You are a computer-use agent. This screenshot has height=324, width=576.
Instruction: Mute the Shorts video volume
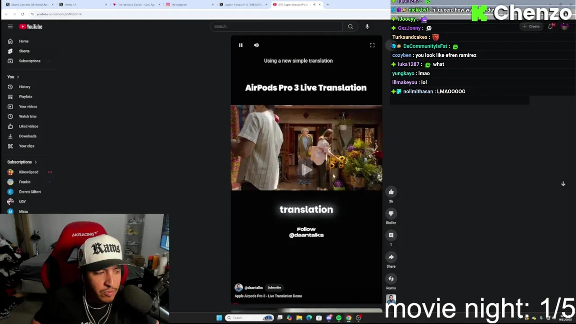click(256, 45)
